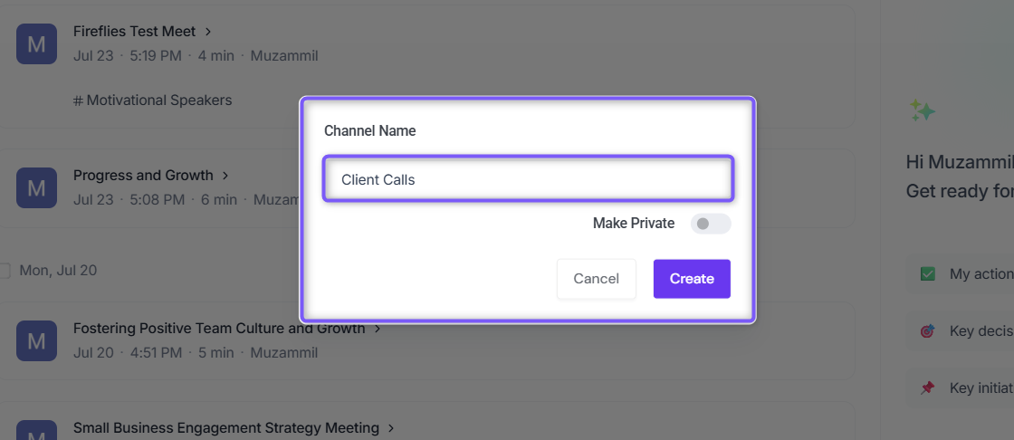Viewport: 1014px width, 440px height.
Task: Click the sparkle AI icon
Action: click(923, 110)
